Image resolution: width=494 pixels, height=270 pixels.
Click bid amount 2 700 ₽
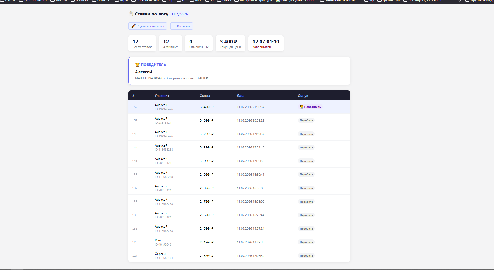click(x=206, y=202)
